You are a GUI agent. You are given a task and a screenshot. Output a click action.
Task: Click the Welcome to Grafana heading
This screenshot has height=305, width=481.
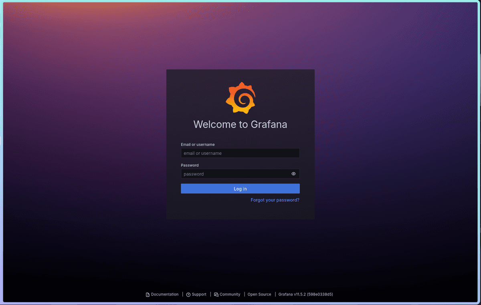(240, 124)
